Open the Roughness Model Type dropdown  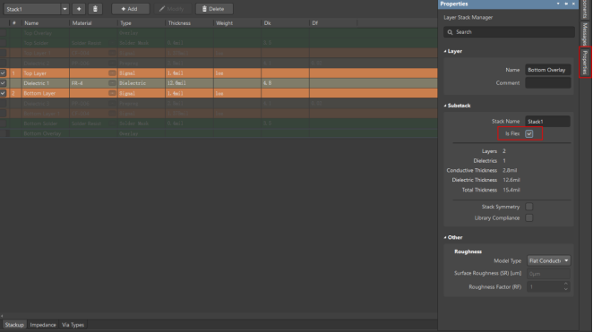click(x=549, y=260)
